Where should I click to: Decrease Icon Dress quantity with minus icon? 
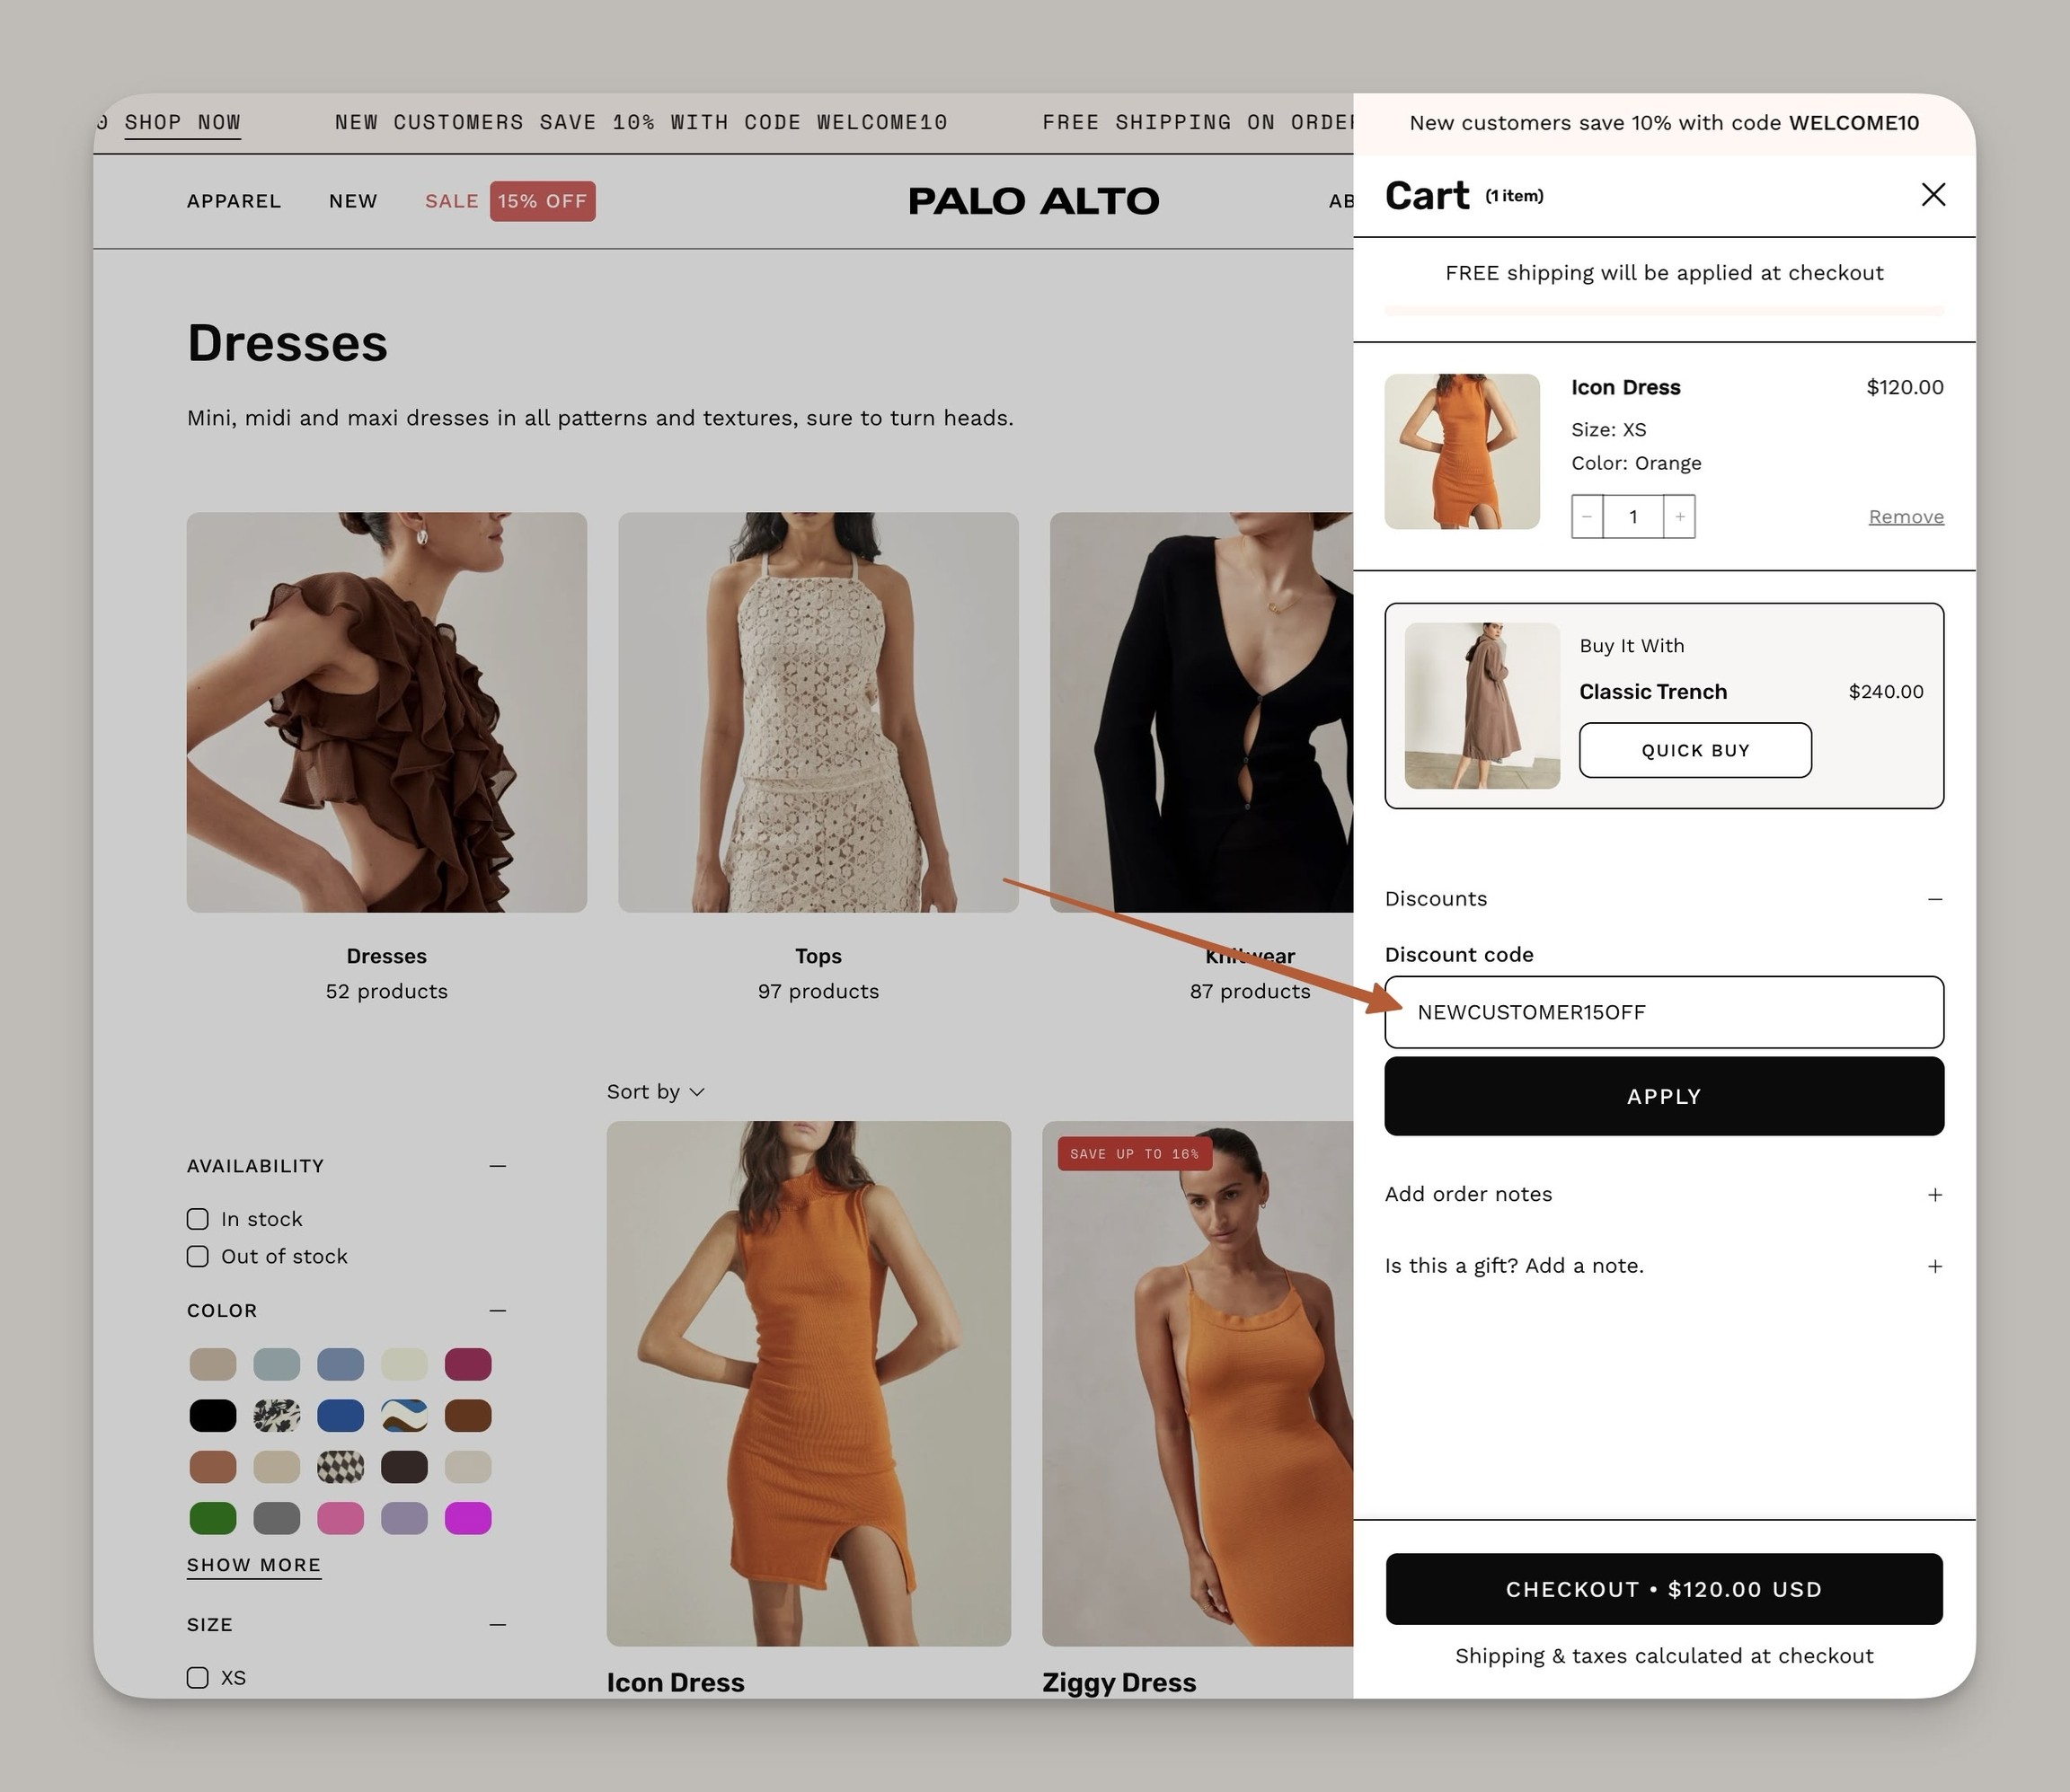pyautogui.click(x=1587, y=516)
